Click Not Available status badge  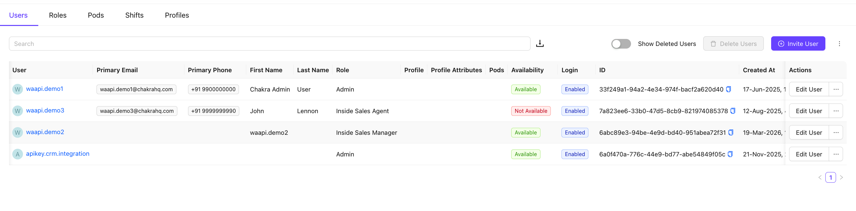531,111
